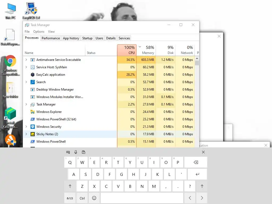Click the Task Manager process row icon
The width and height of the screenshot is (272, 204).
[32, 104]
